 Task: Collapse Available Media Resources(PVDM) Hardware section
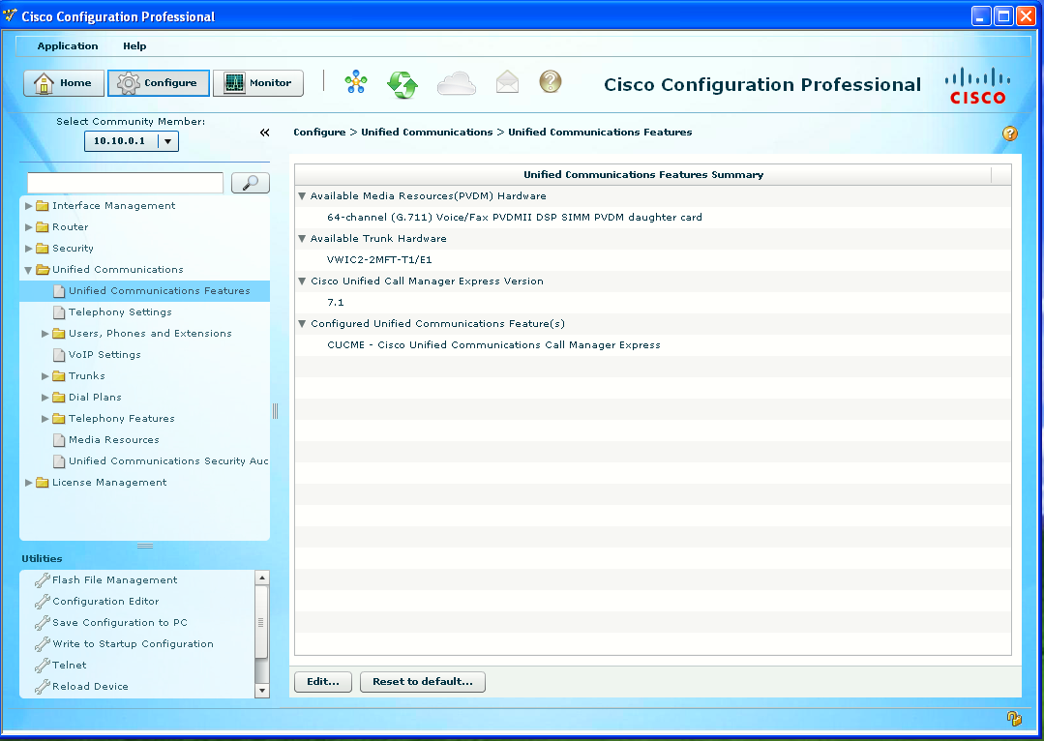coord(302,196)
